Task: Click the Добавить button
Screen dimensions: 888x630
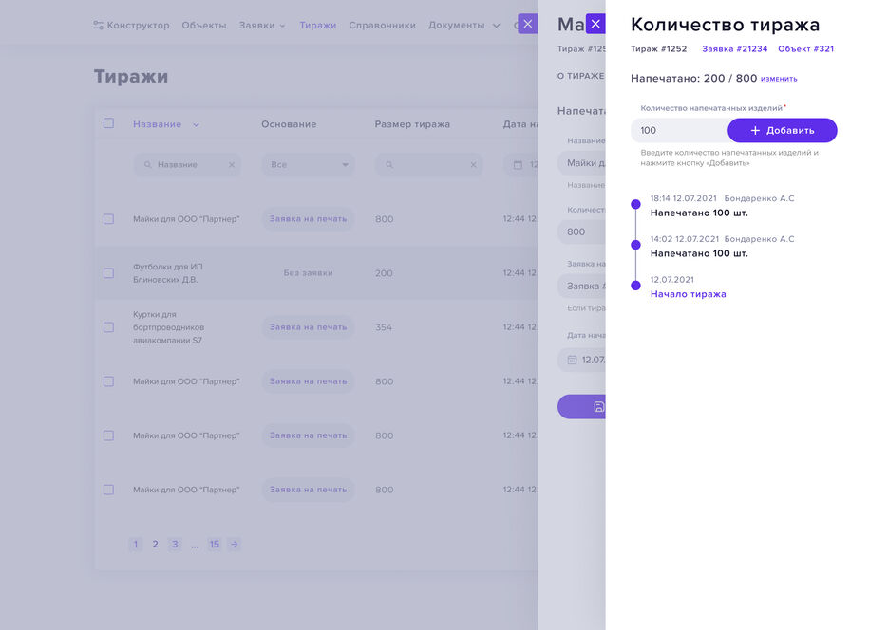Action: coord(782,130)
